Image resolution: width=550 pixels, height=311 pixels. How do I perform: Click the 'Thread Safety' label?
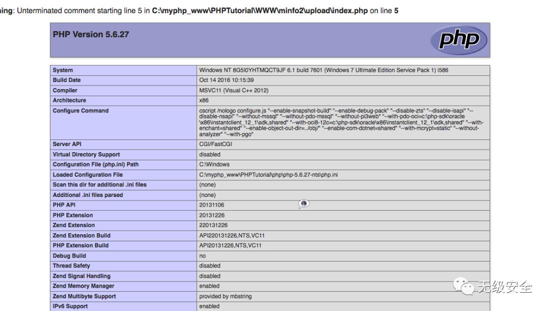point(72,266)
